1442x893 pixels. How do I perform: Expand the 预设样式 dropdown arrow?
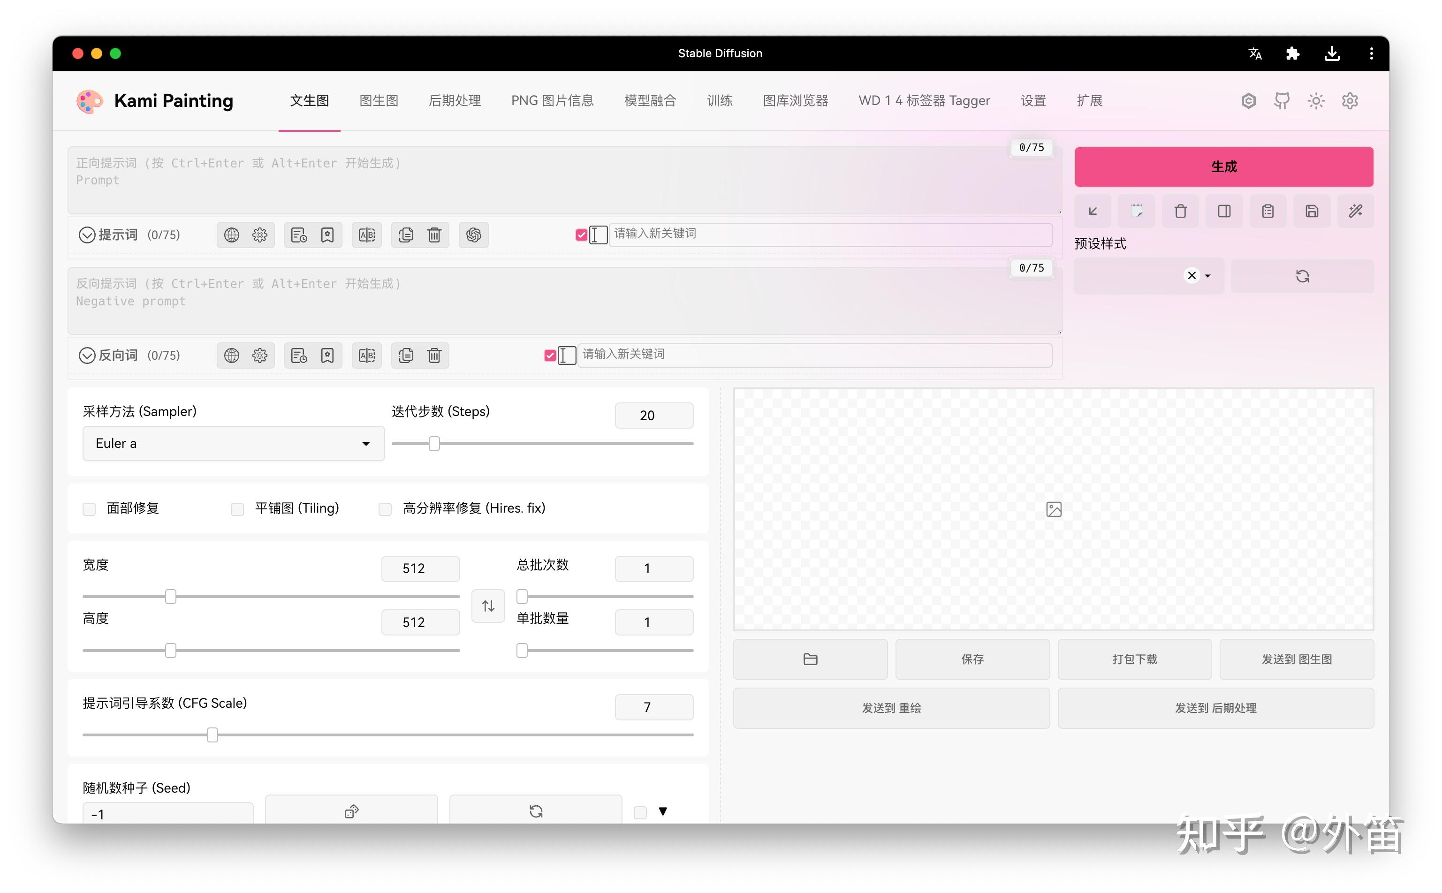1207,276
